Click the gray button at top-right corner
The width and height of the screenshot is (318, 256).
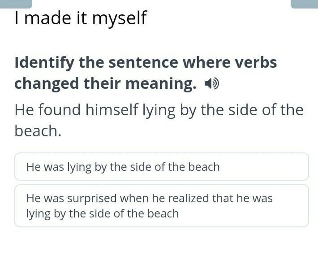tap(305, 4)
